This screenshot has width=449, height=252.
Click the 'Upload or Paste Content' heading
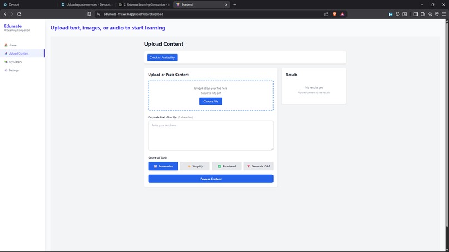(x=168, y=75)
